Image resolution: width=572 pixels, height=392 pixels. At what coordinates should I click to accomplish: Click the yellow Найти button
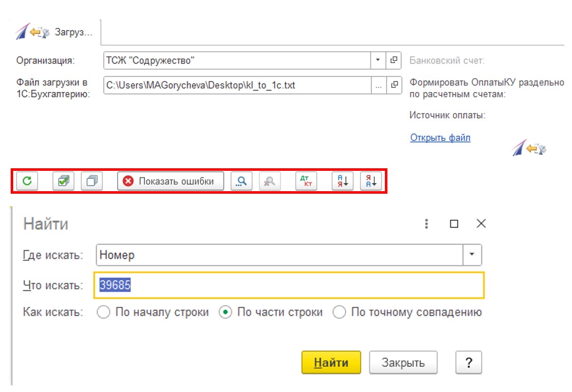coord(331,363)
